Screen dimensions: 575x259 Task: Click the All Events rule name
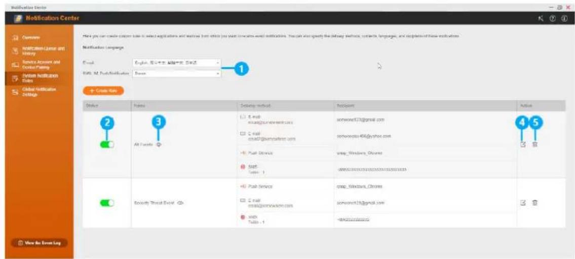pyautogui.click(x=143, y=144)
